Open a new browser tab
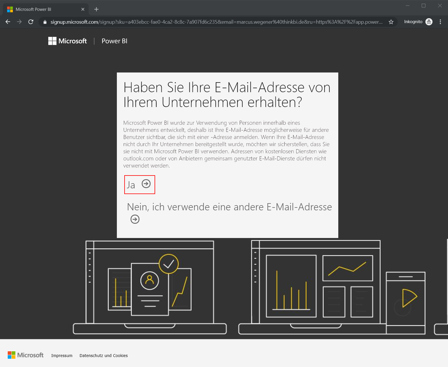Image resolution: width=448 pixels, height=367 pixels. tap(96, 9)
